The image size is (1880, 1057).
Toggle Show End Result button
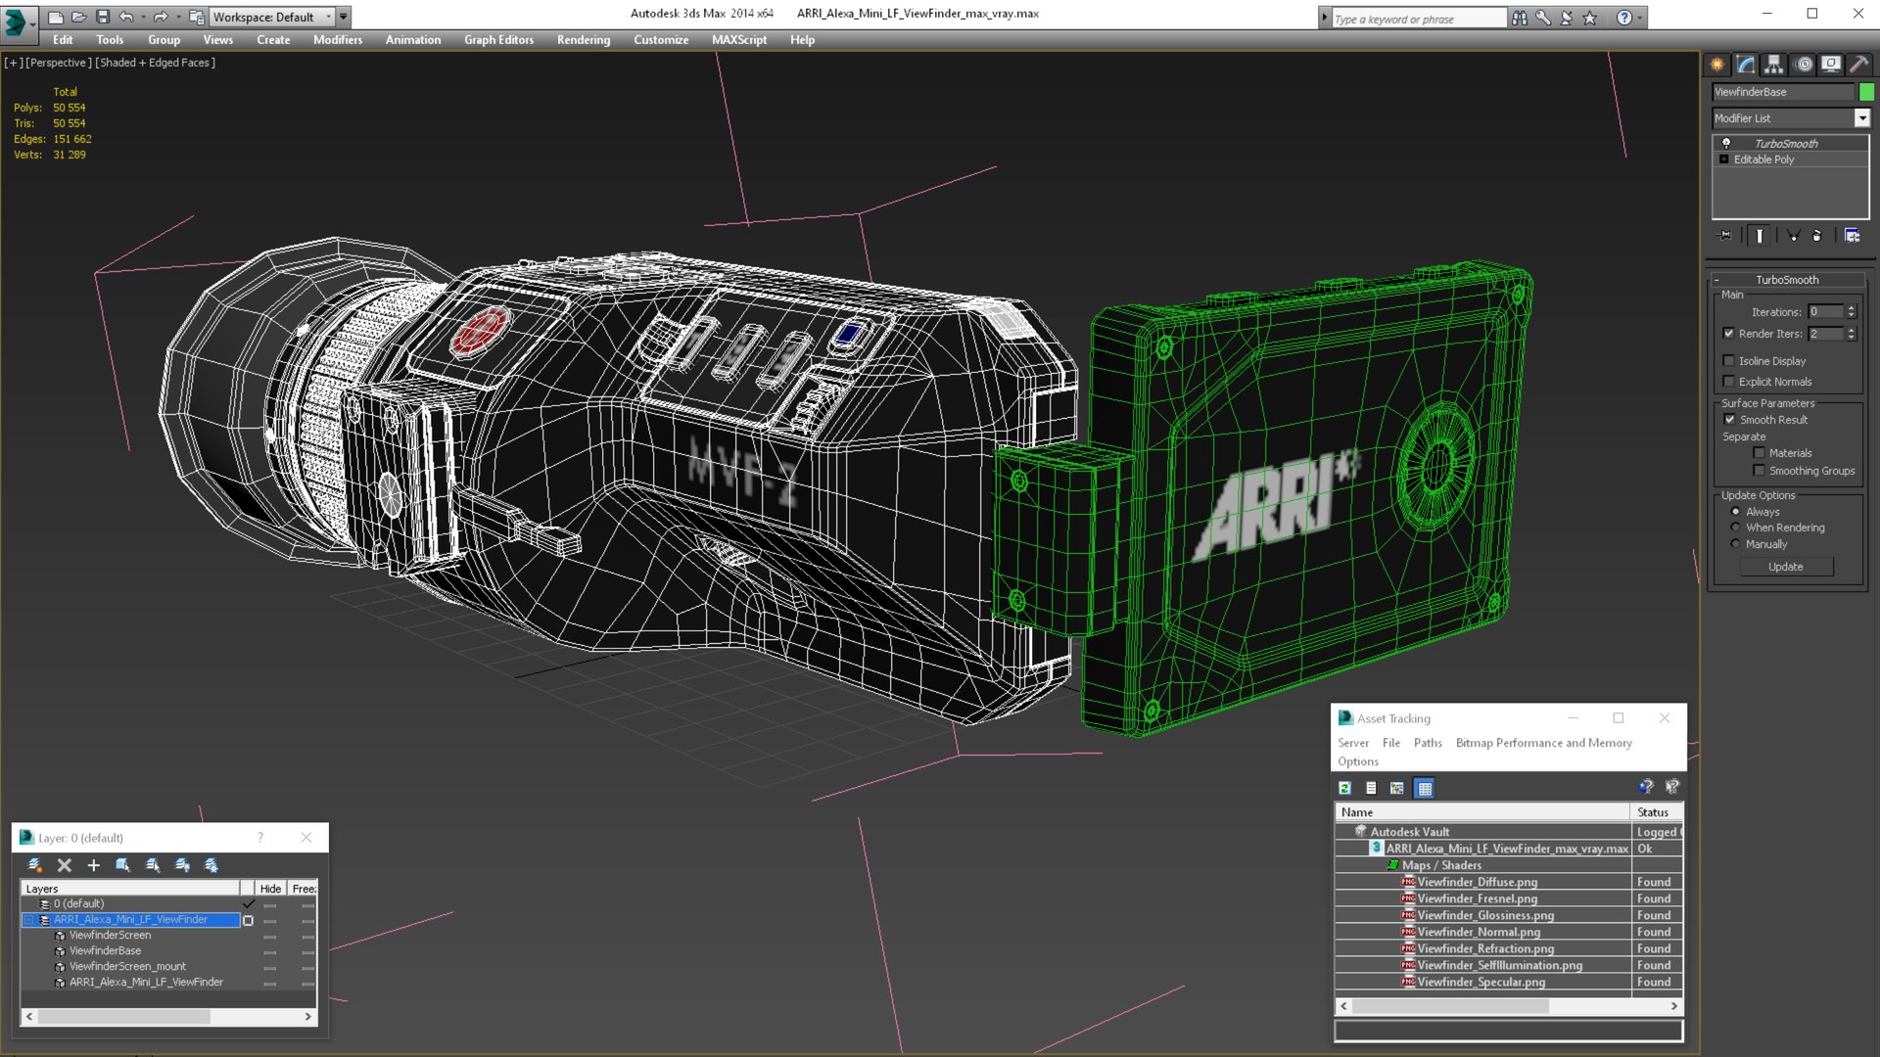point(1760,236)
